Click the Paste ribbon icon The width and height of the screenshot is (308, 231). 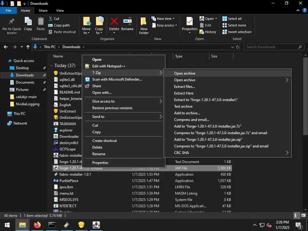point(41,21)
